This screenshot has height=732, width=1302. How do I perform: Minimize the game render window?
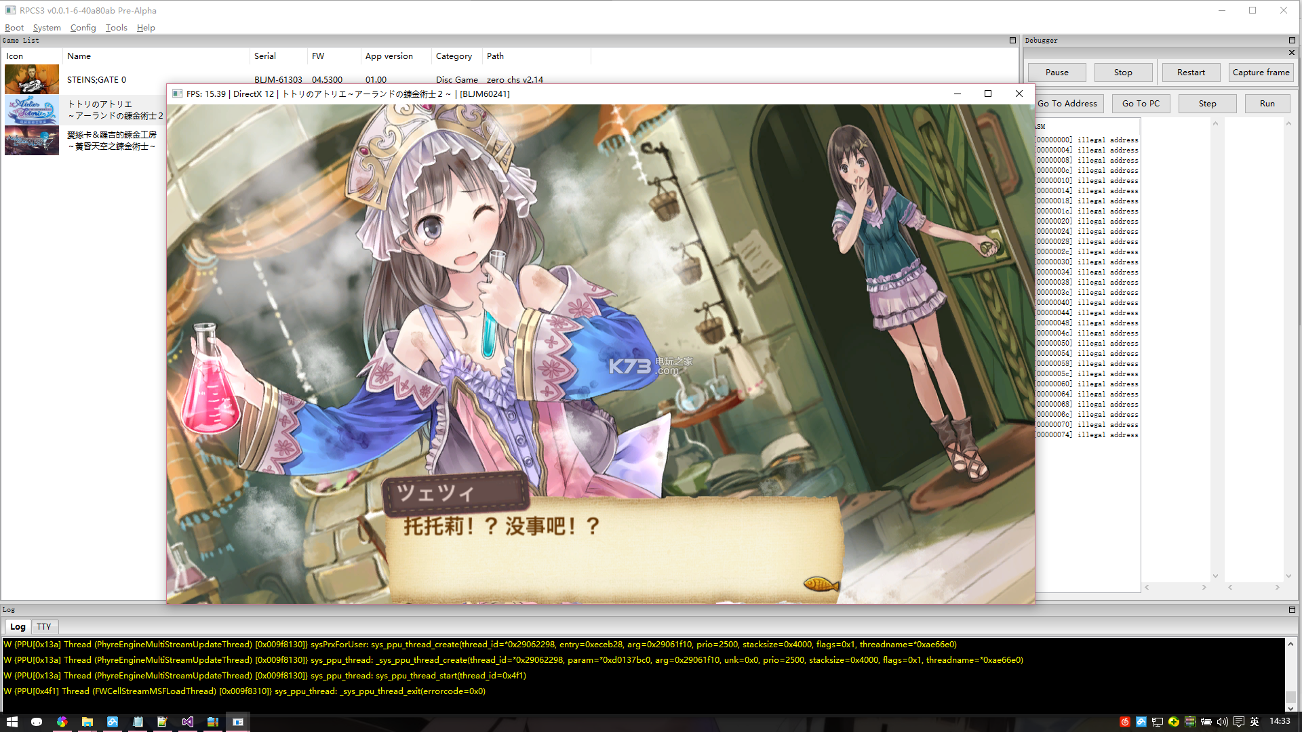coord(958,94)
